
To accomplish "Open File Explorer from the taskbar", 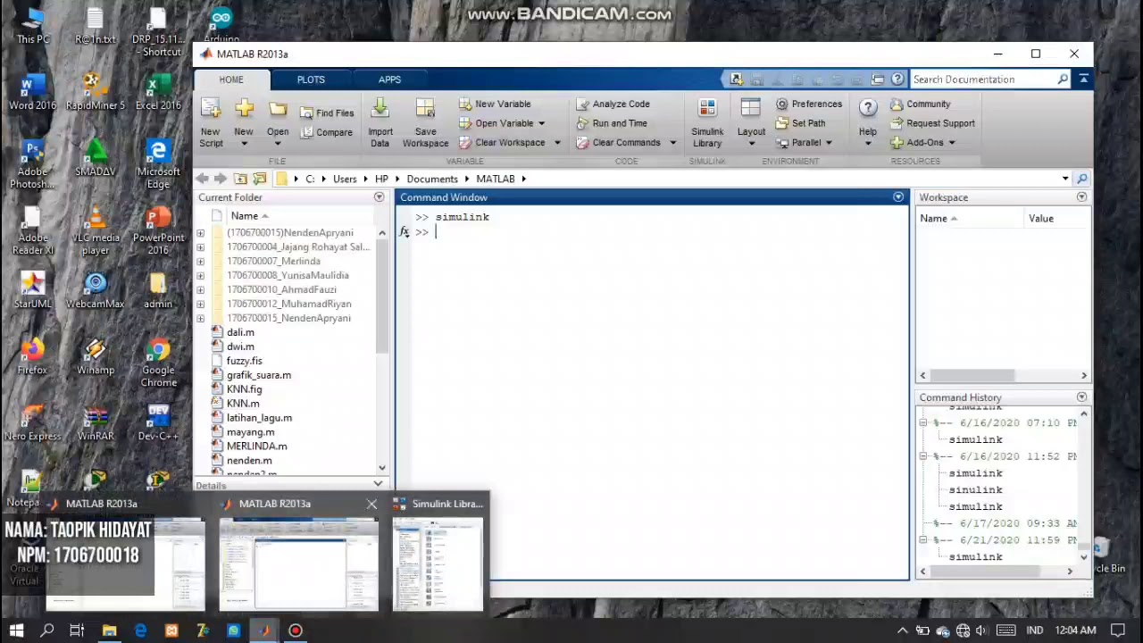I will point(109,630).
